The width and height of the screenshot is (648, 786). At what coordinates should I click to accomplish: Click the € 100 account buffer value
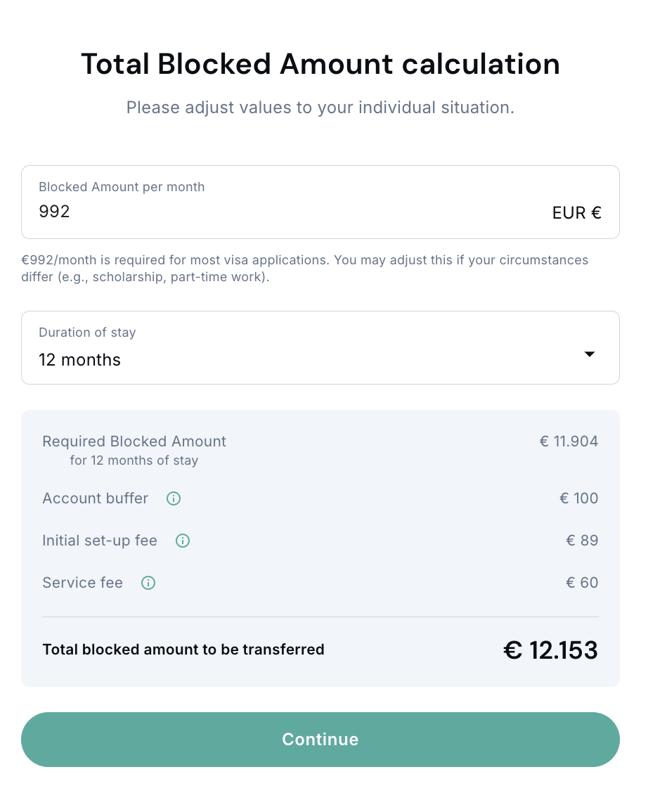pos(578,498)
